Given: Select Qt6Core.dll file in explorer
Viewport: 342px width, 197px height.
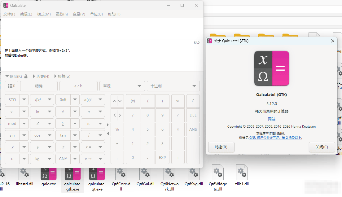Looking at the screenshot, I should point(121,180).
